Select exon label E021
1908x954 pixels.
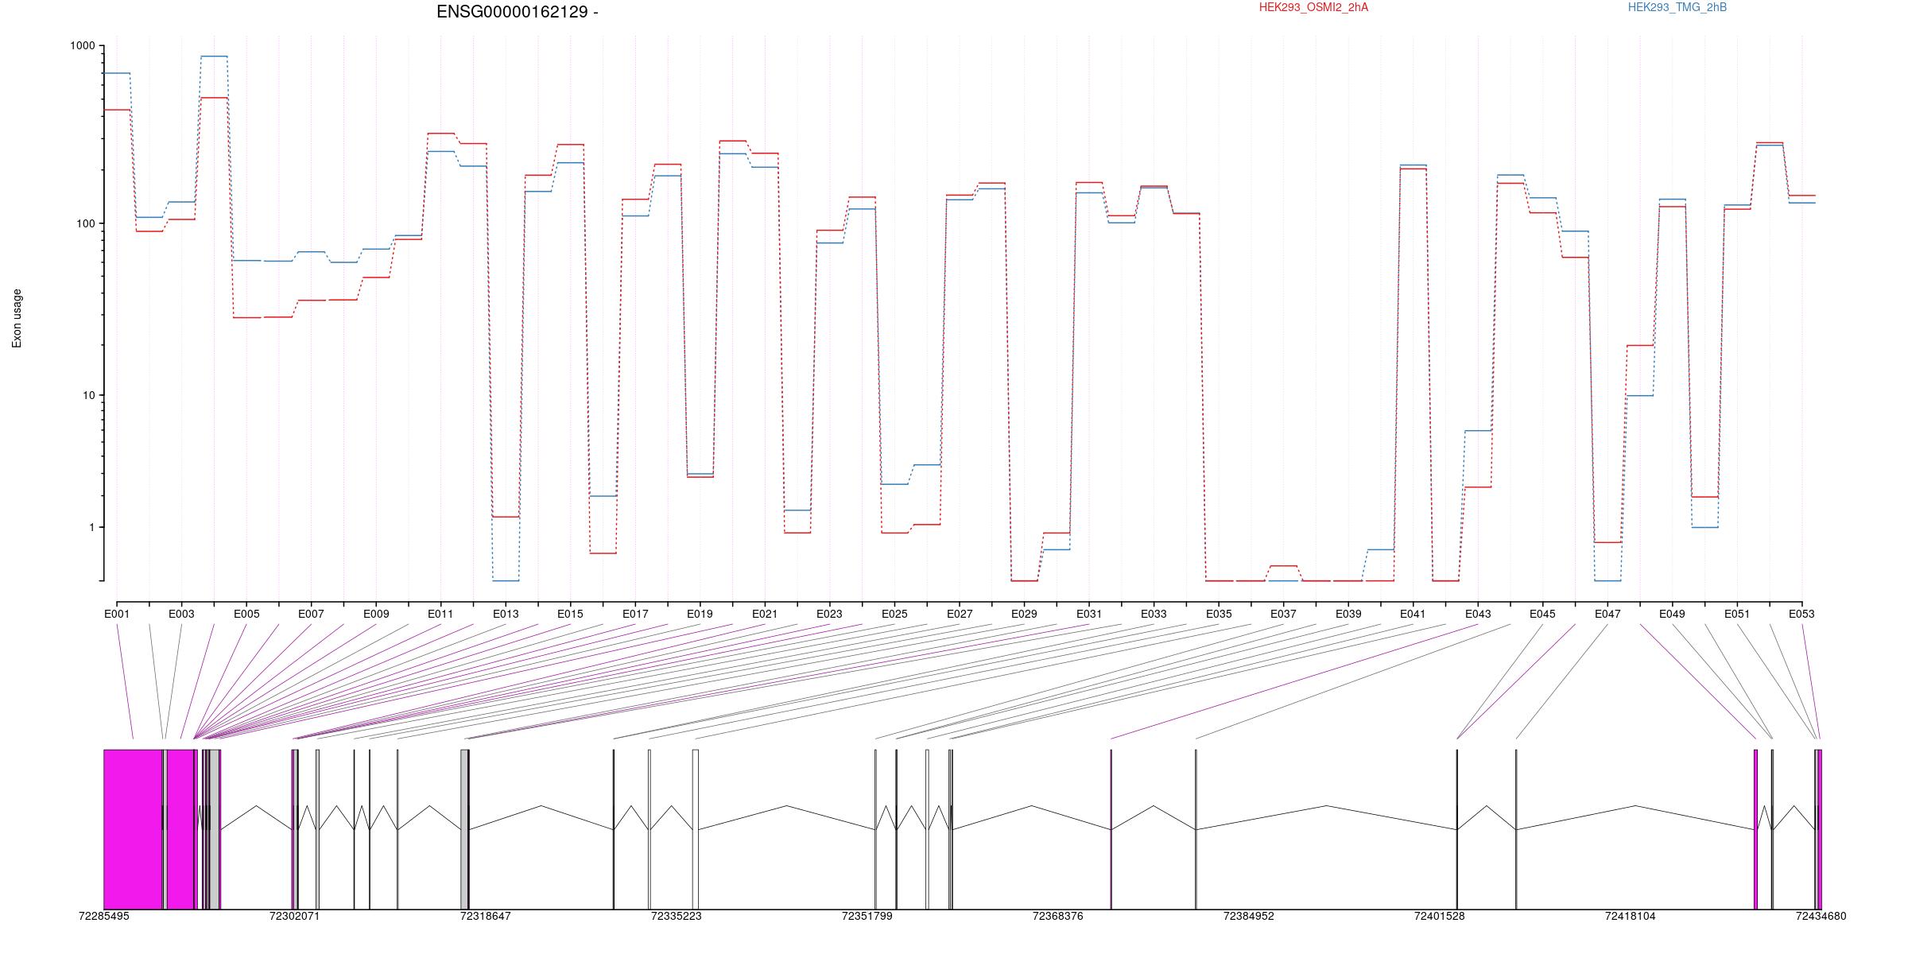[x=765, y=614]
